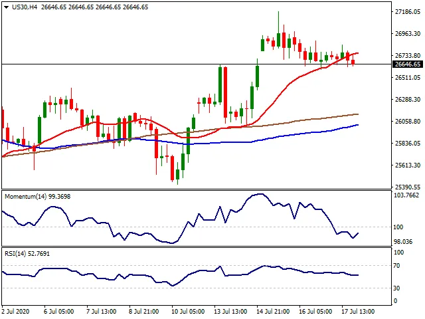425x319 pixels.
Task: Click price axis value 26511.05
Action: pos(408,78)
